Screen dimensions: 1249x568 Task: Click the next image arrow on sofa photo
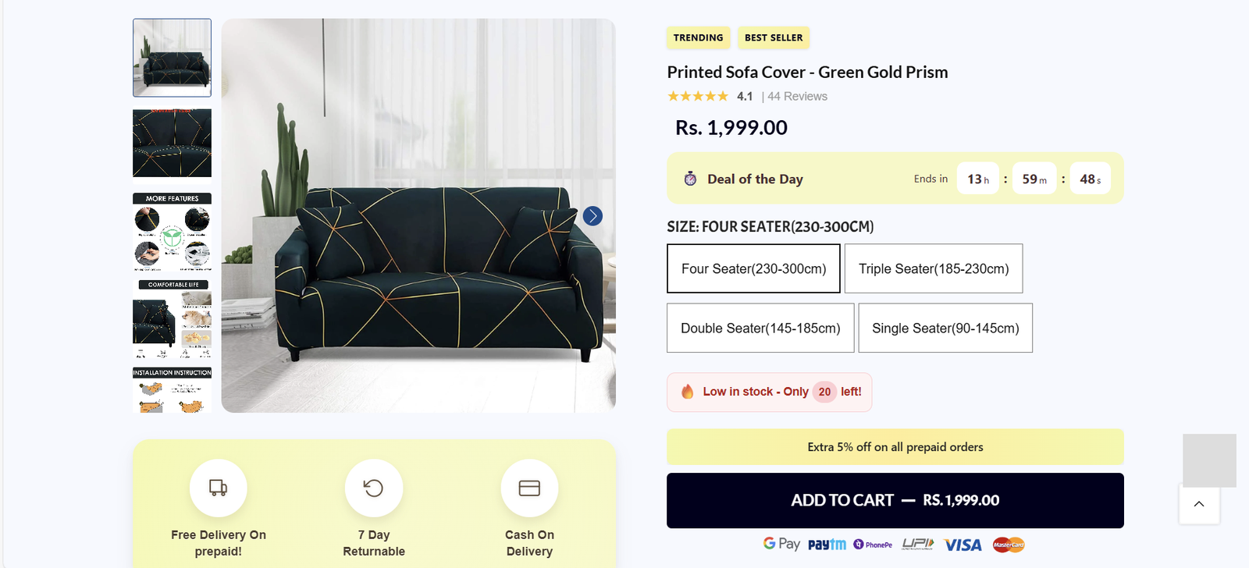coord(592,216)
